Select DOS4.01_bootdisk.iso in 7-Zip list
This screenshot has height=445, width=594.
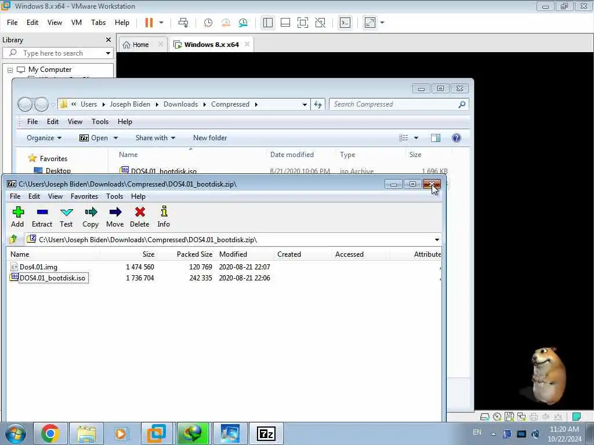(52, 278)
